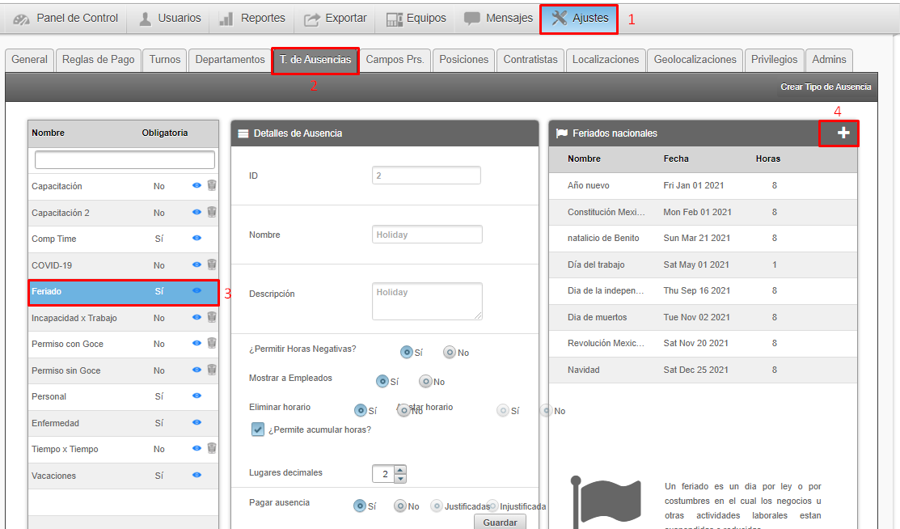
Task: Click eye icon next to Enfermedad
Action: [x=196, y=422]
